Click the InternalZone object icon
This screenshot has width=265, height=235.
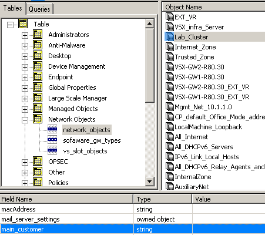point(170,176)
